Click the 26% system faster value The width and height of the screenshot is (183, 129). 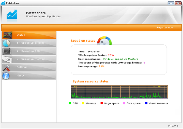coord(111,55)
